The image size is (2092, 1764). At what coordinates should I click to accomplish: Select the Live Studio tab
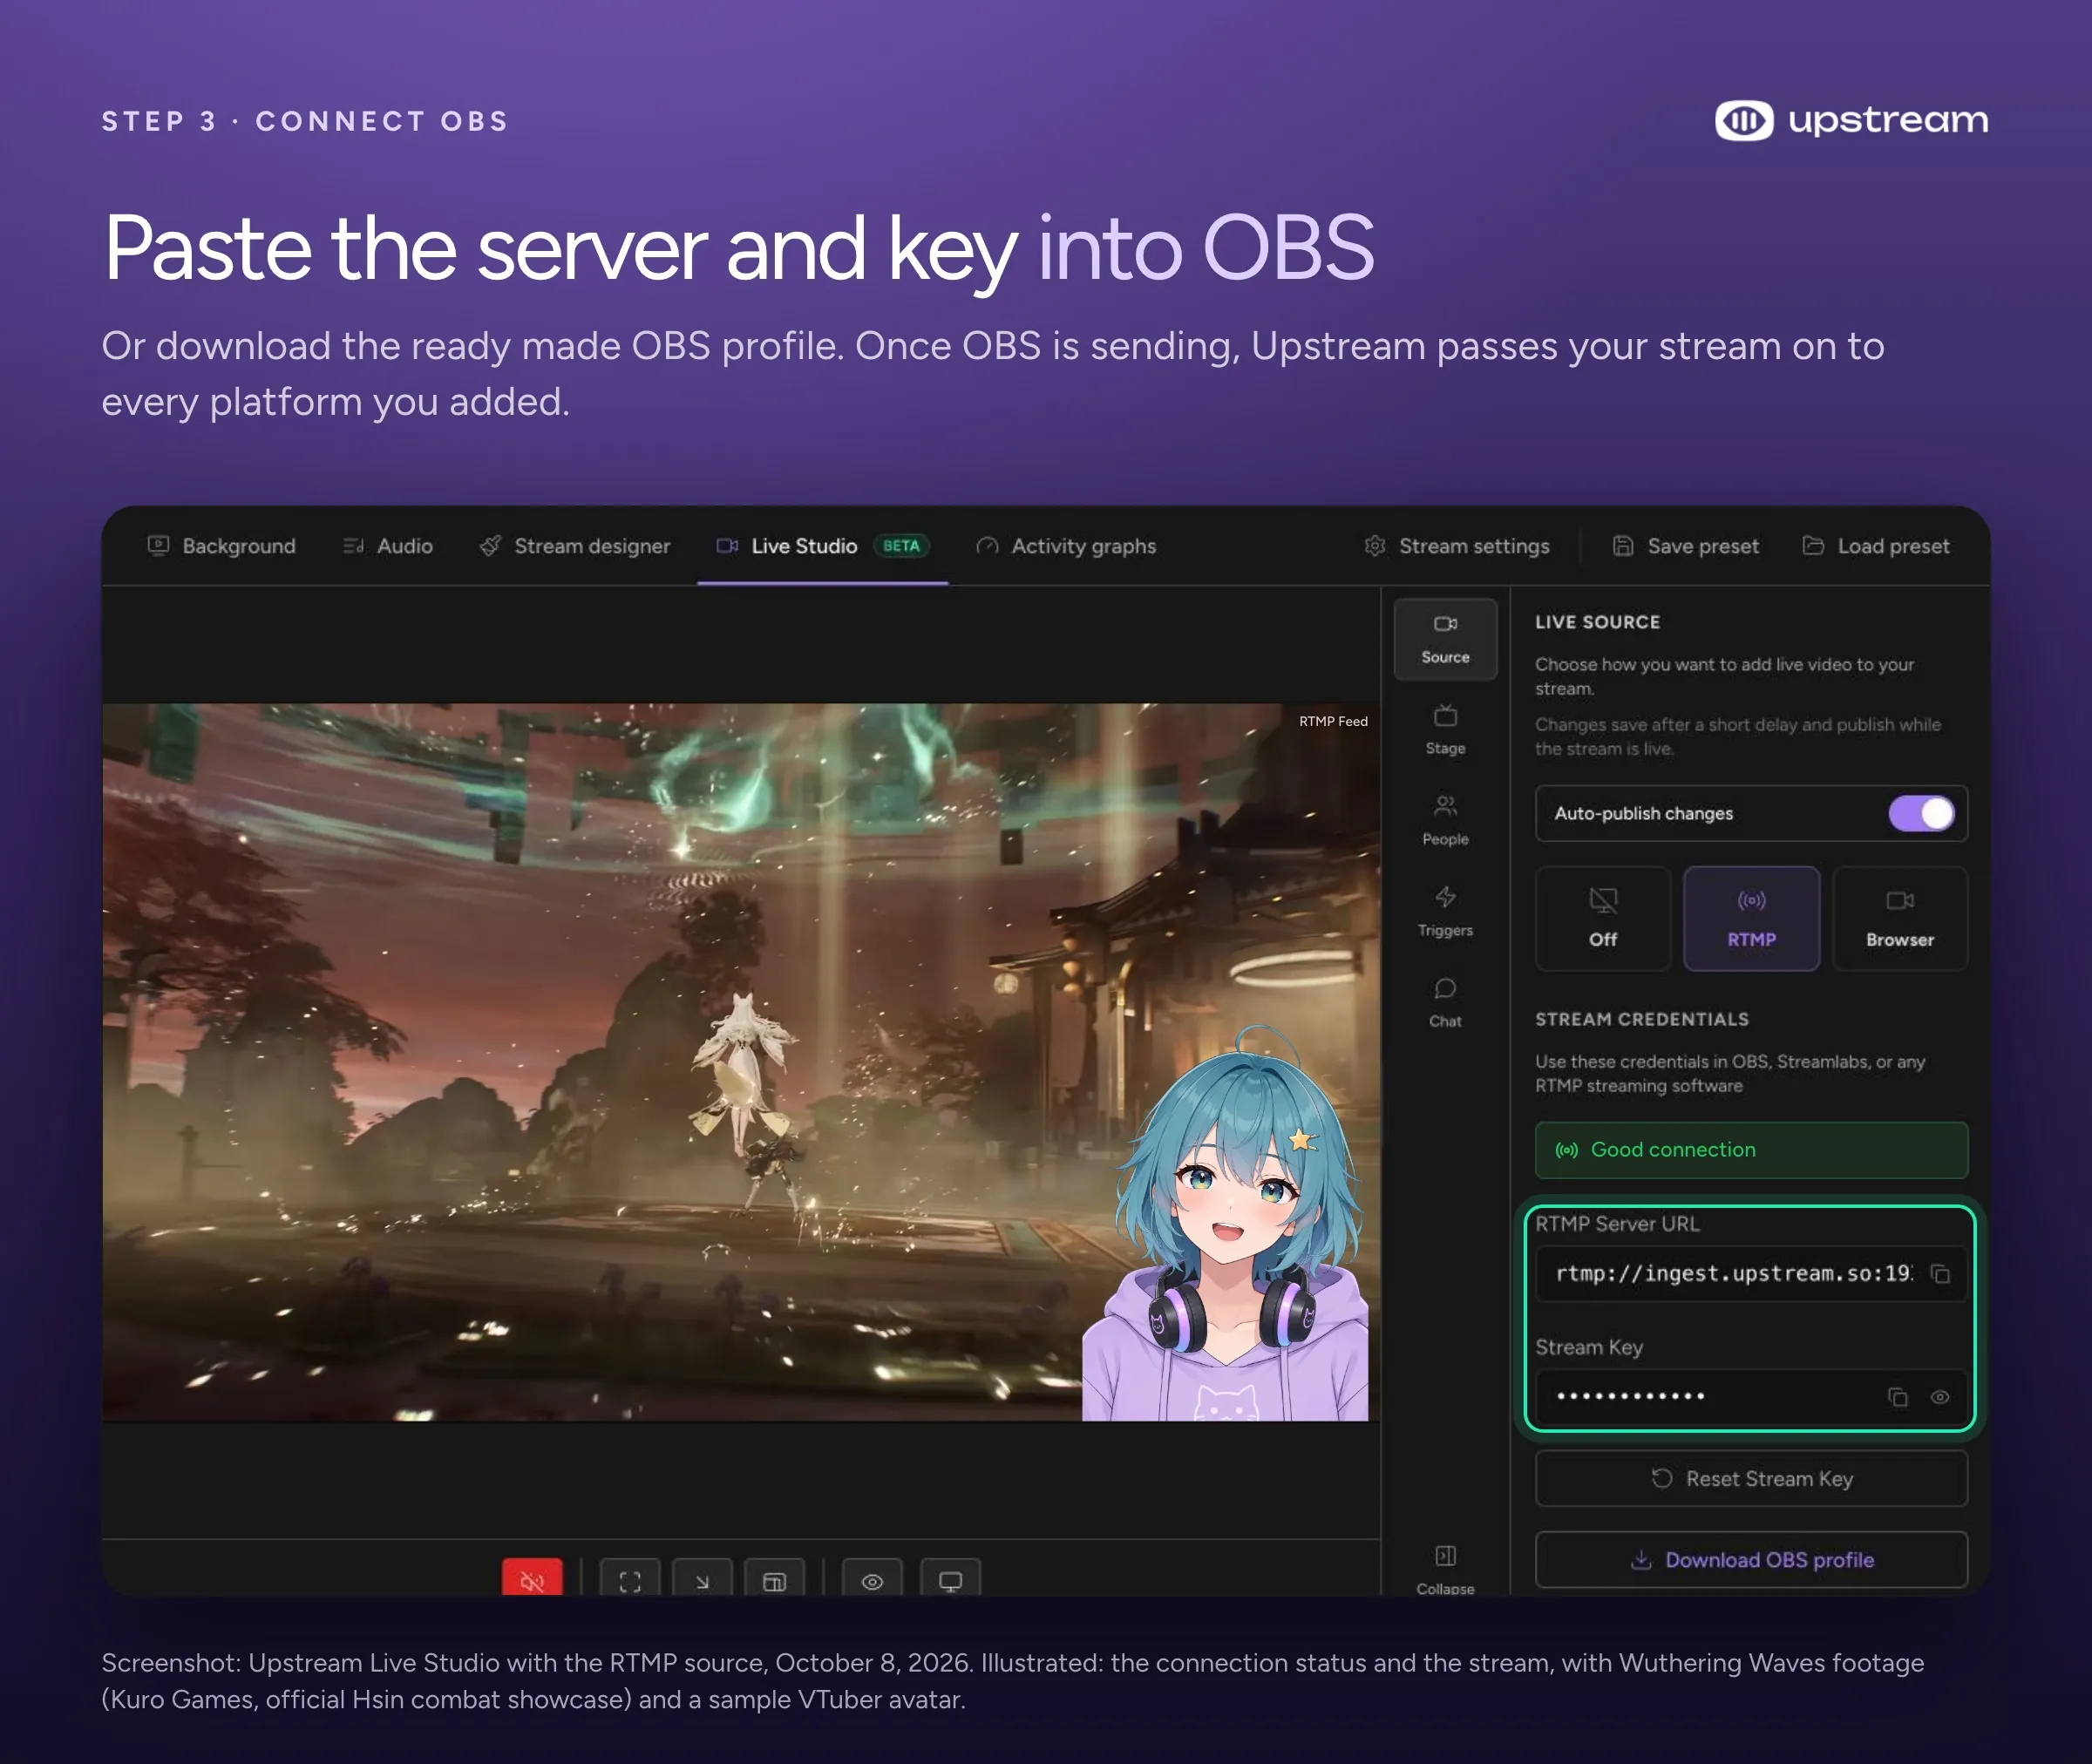click(x=823, y=546)
